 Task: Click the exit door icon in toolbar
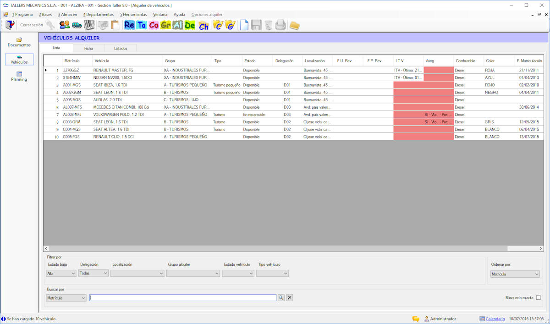(10, 25)
